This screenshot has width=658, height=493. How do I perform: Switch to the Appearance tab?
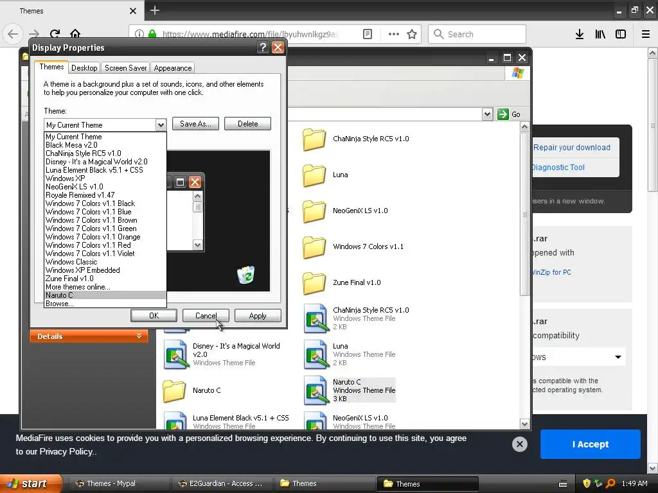pyautogui.click(x=172, y=68)
